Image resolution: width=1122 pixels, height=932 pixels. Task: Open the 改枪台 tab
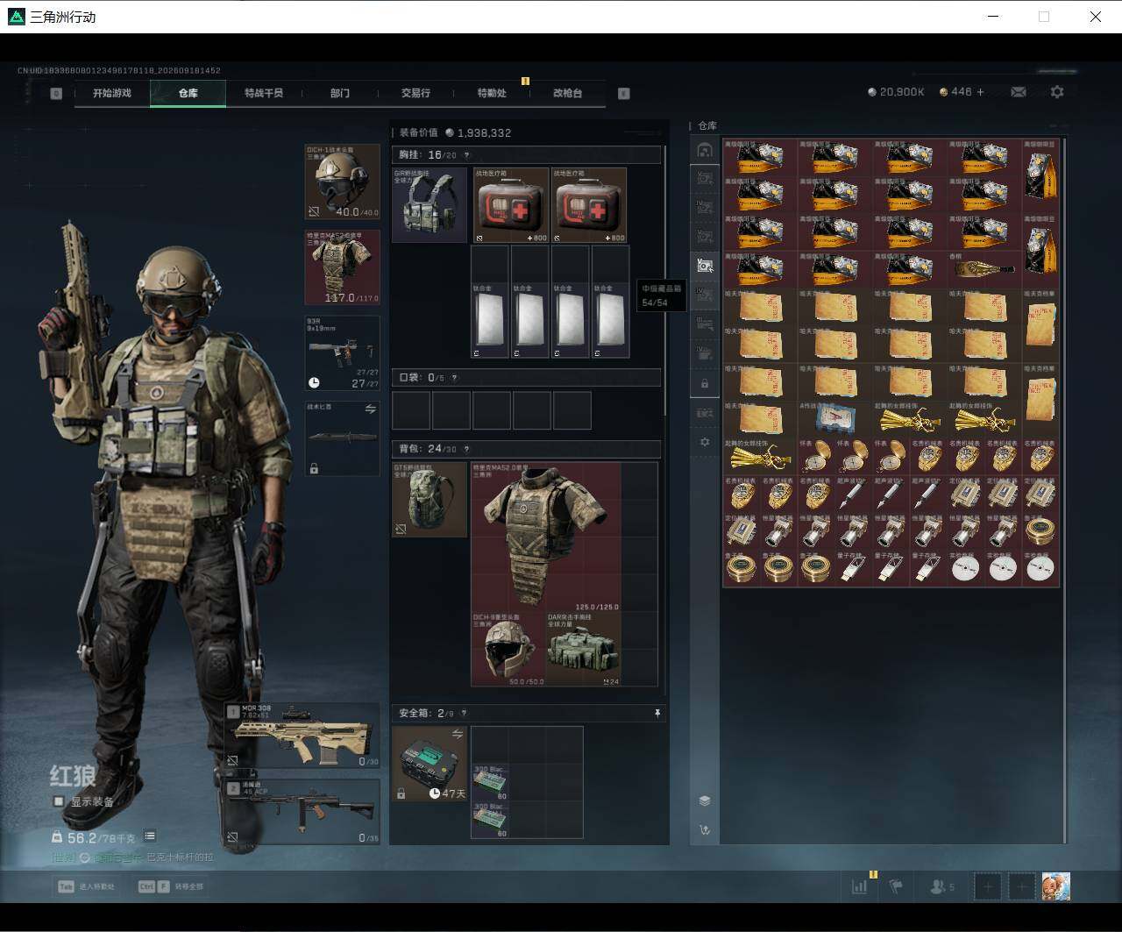click(x=567, y=93)
